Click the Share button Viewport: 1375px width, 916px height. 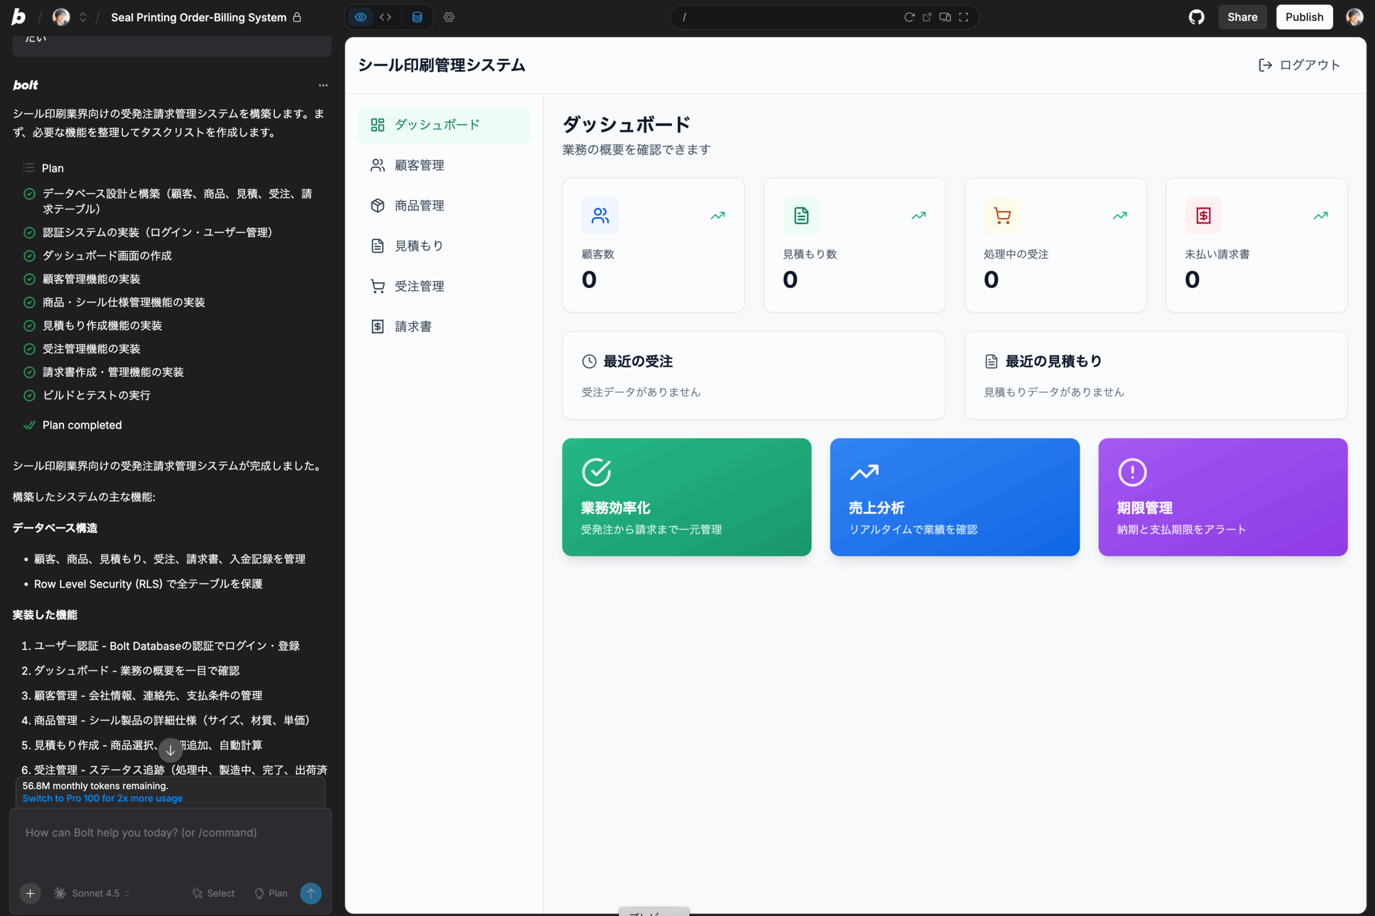point(1242,17)
